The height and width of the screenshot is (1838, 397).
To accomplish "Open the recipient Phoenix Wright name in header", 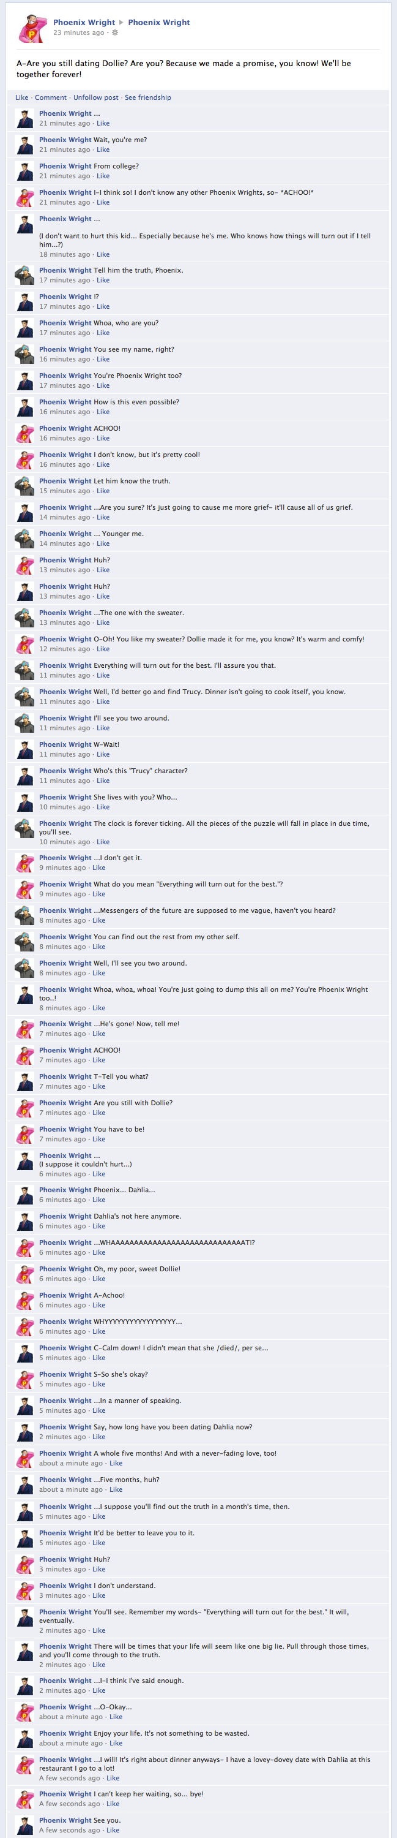I will (x=159, y=22).
